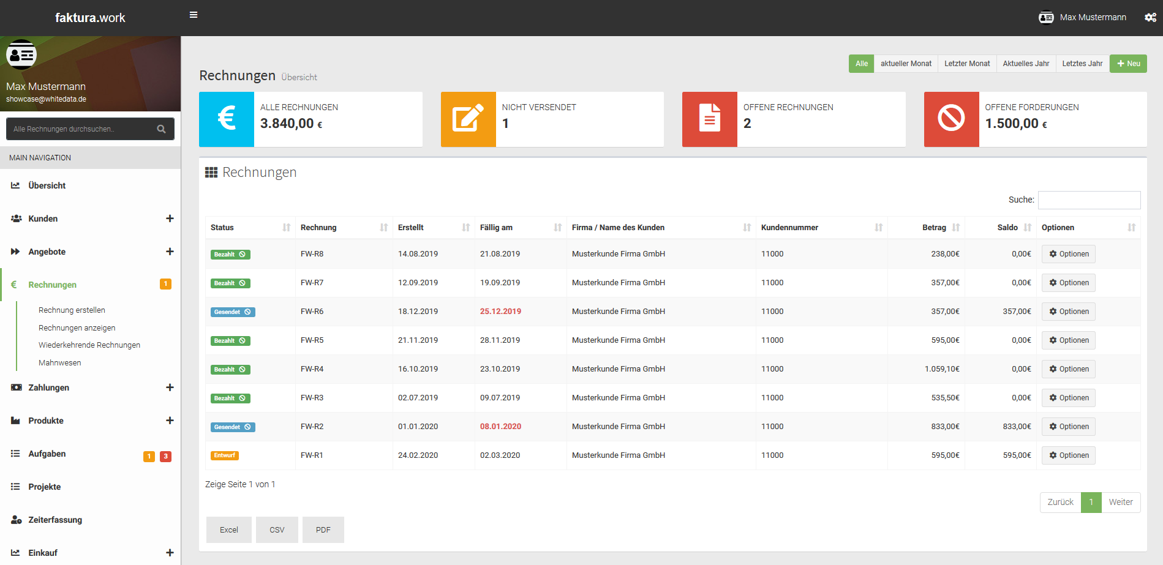1163x565 pixels.
Task: Select the Aktuelles Jahr filter
Action: coord(1026,64)
